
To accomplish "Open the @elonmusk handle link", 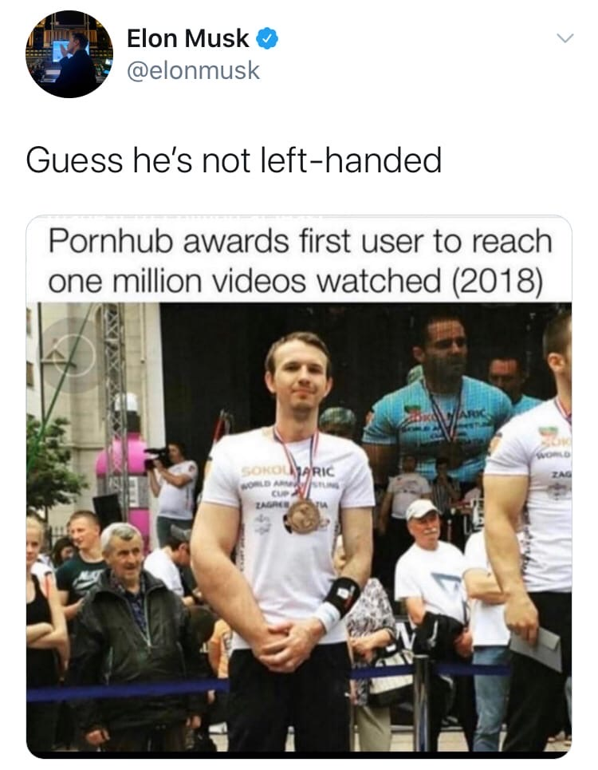I will pos(193,70).
